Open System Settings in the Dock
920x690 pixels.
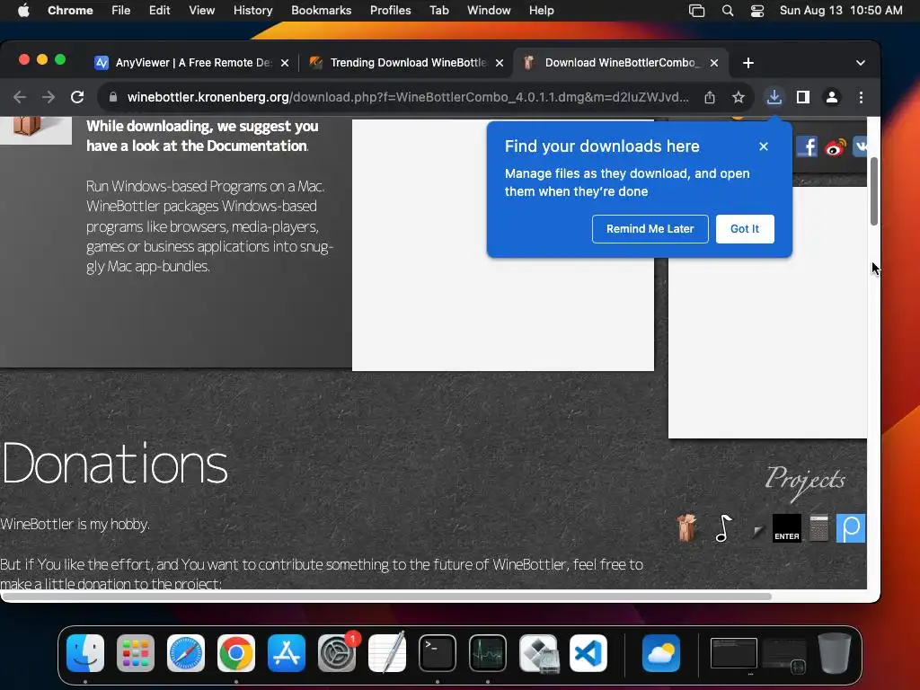coord(337,653)
